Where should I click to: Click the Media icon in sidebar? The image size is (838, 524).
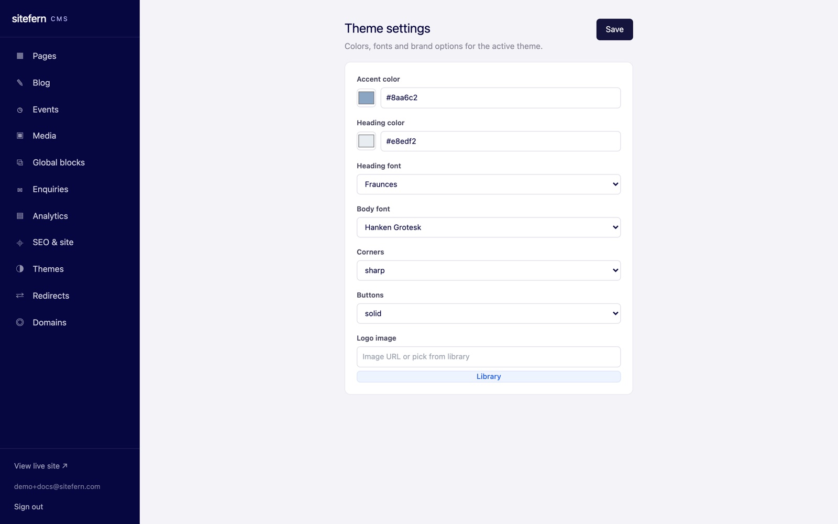coord(20,136)
